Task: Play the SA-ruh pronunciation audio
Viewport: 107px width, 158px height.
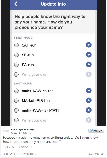Action: pyautogui.click(x=89, y=64)
